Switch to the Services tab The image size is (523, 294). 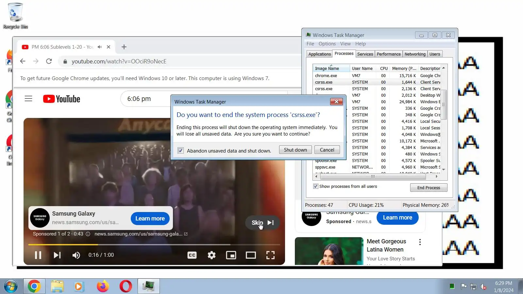pyautogui.click(x=365, y=54)
